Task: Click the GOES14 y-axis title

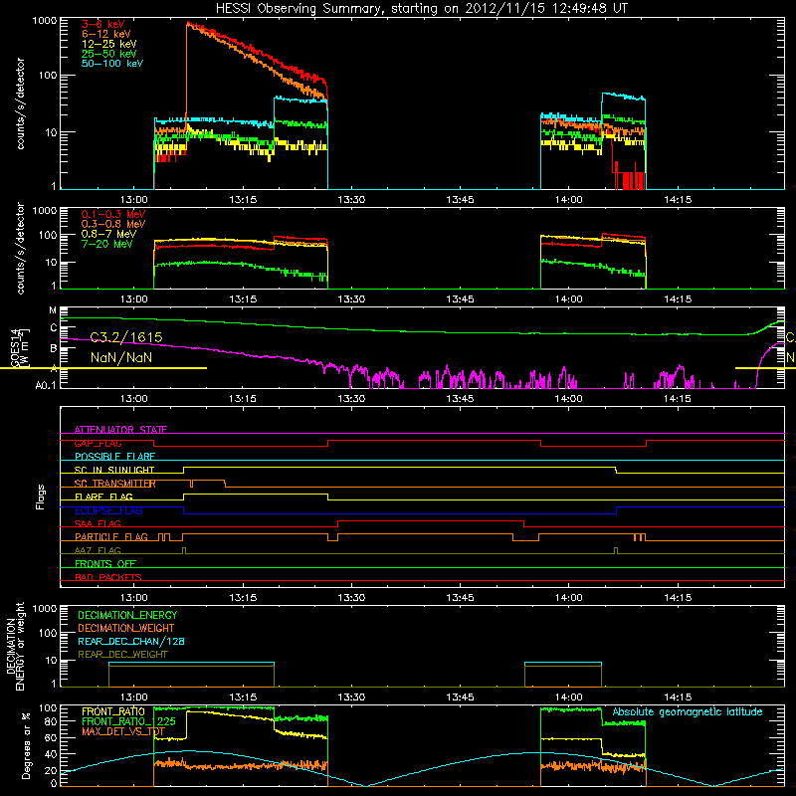Action: point(19,348)
